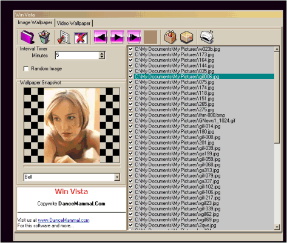Decrease minutes with the spinner down arrow
The height and width of the screenshot is (243, 287).
102,57
